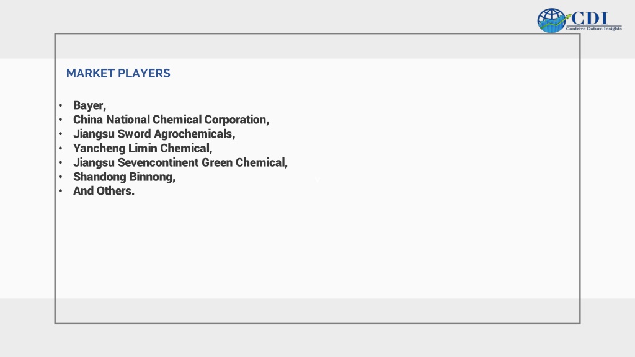Select the bullet beside And Others
The width and height of the screenshot is (635, 357).
(x=60, y=191)
